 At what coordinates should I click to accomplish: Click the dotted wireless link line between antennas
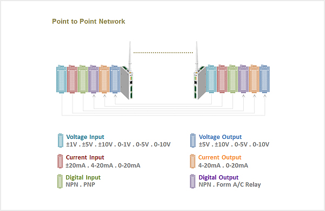(164, 53)
